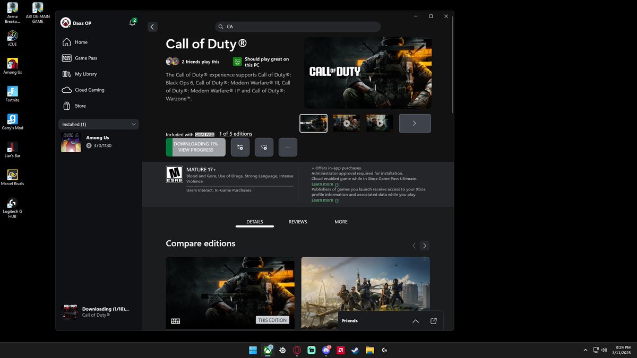Switch to the DETAILS tab
This screenshot has height=358, width=637.
[255, 222]
